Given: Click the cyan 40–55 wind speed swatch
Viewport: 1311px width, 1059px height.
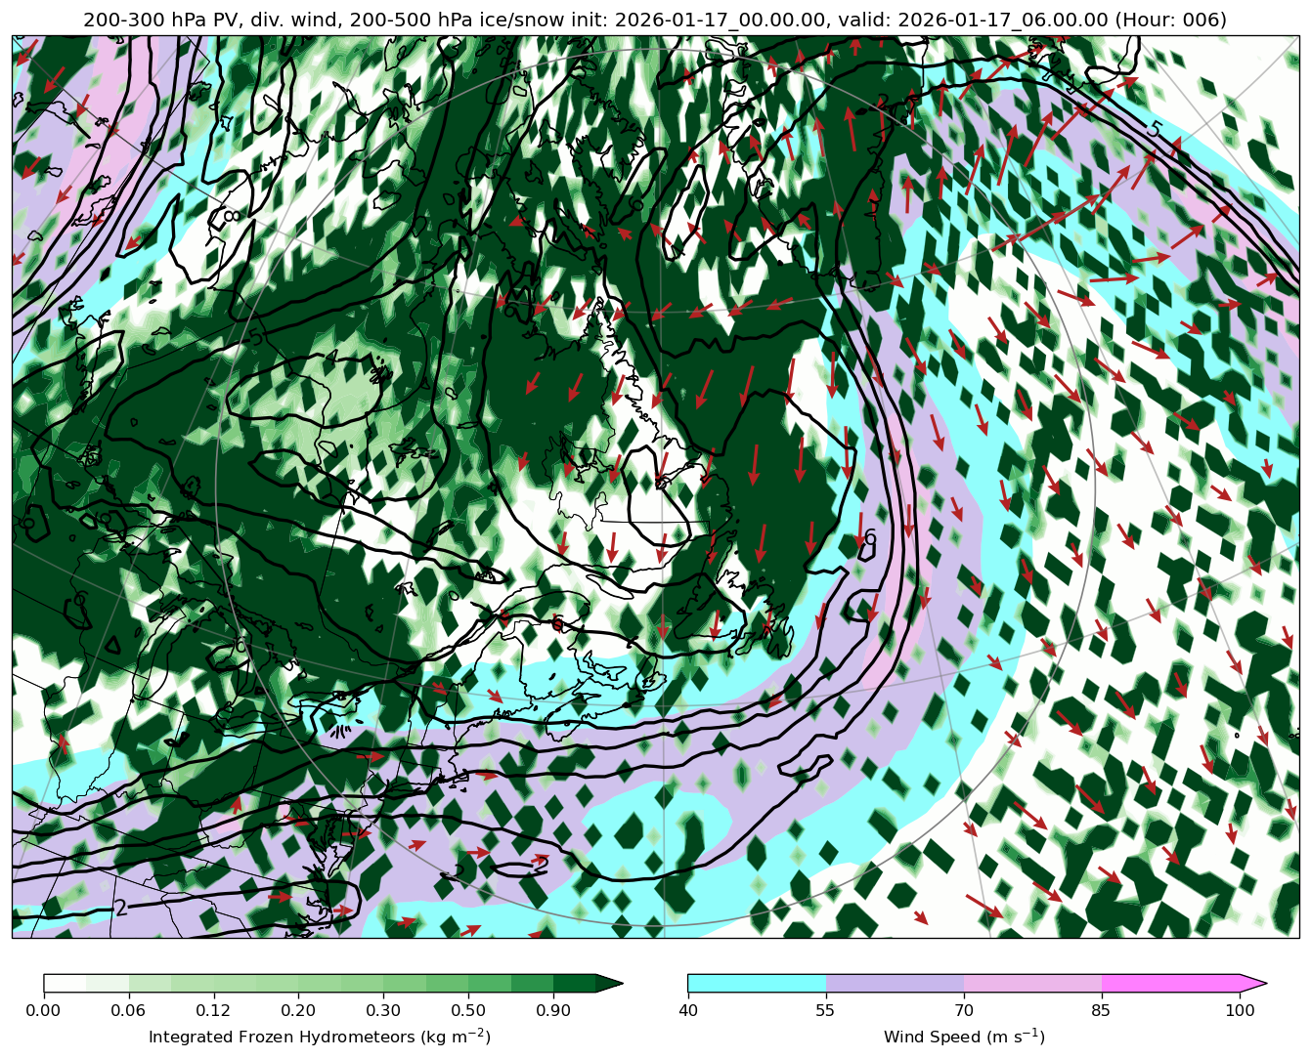Looking at the screenshot, I should (x=757, y=983).
